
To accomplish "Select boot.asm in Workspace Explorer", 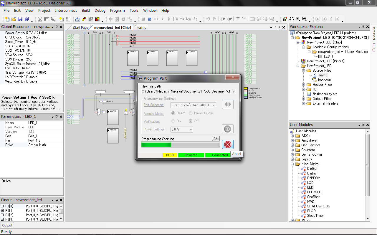I will point(325,80).
